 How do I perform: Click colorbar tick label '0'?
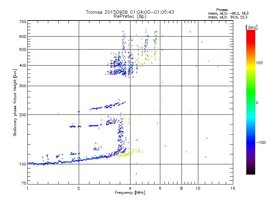(x=257, y=103)
